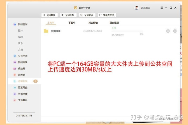188x125 pixels.
Task: Click the 0% progress percentage
Action: (x=142, y=34)
